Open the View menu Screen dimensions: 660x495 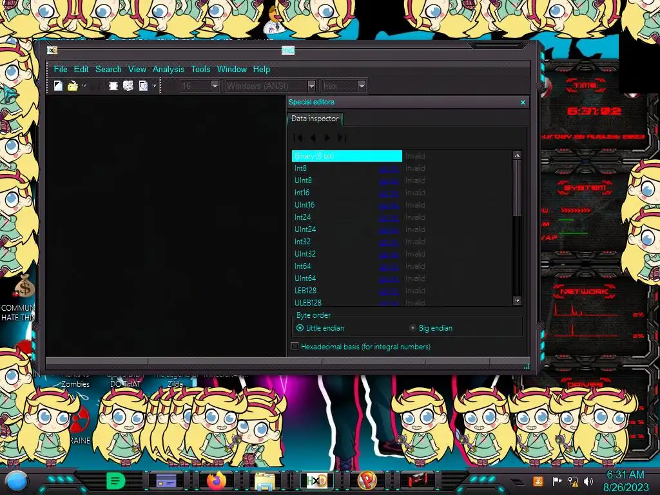[137, 69]
